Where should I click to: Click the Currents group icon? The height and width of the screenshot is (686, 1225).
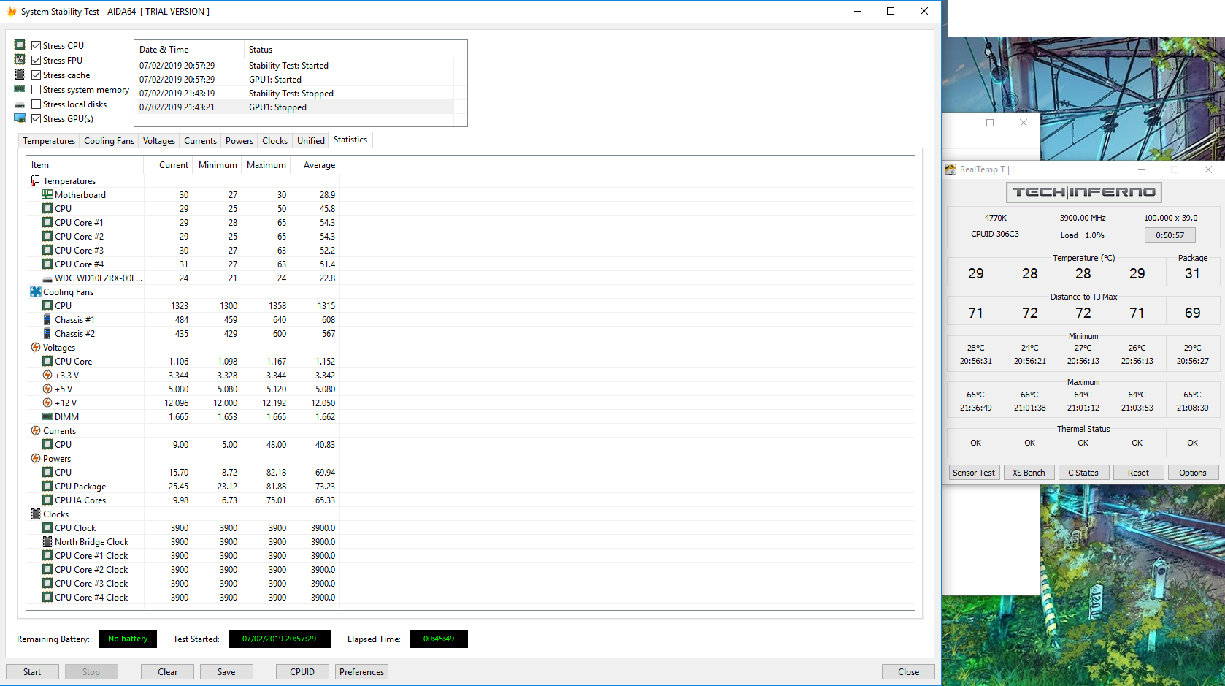(36, 430)
